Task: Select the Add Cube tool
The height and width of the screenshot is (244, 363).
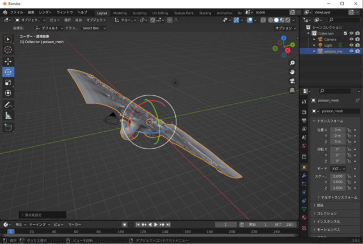Action: 8,128
